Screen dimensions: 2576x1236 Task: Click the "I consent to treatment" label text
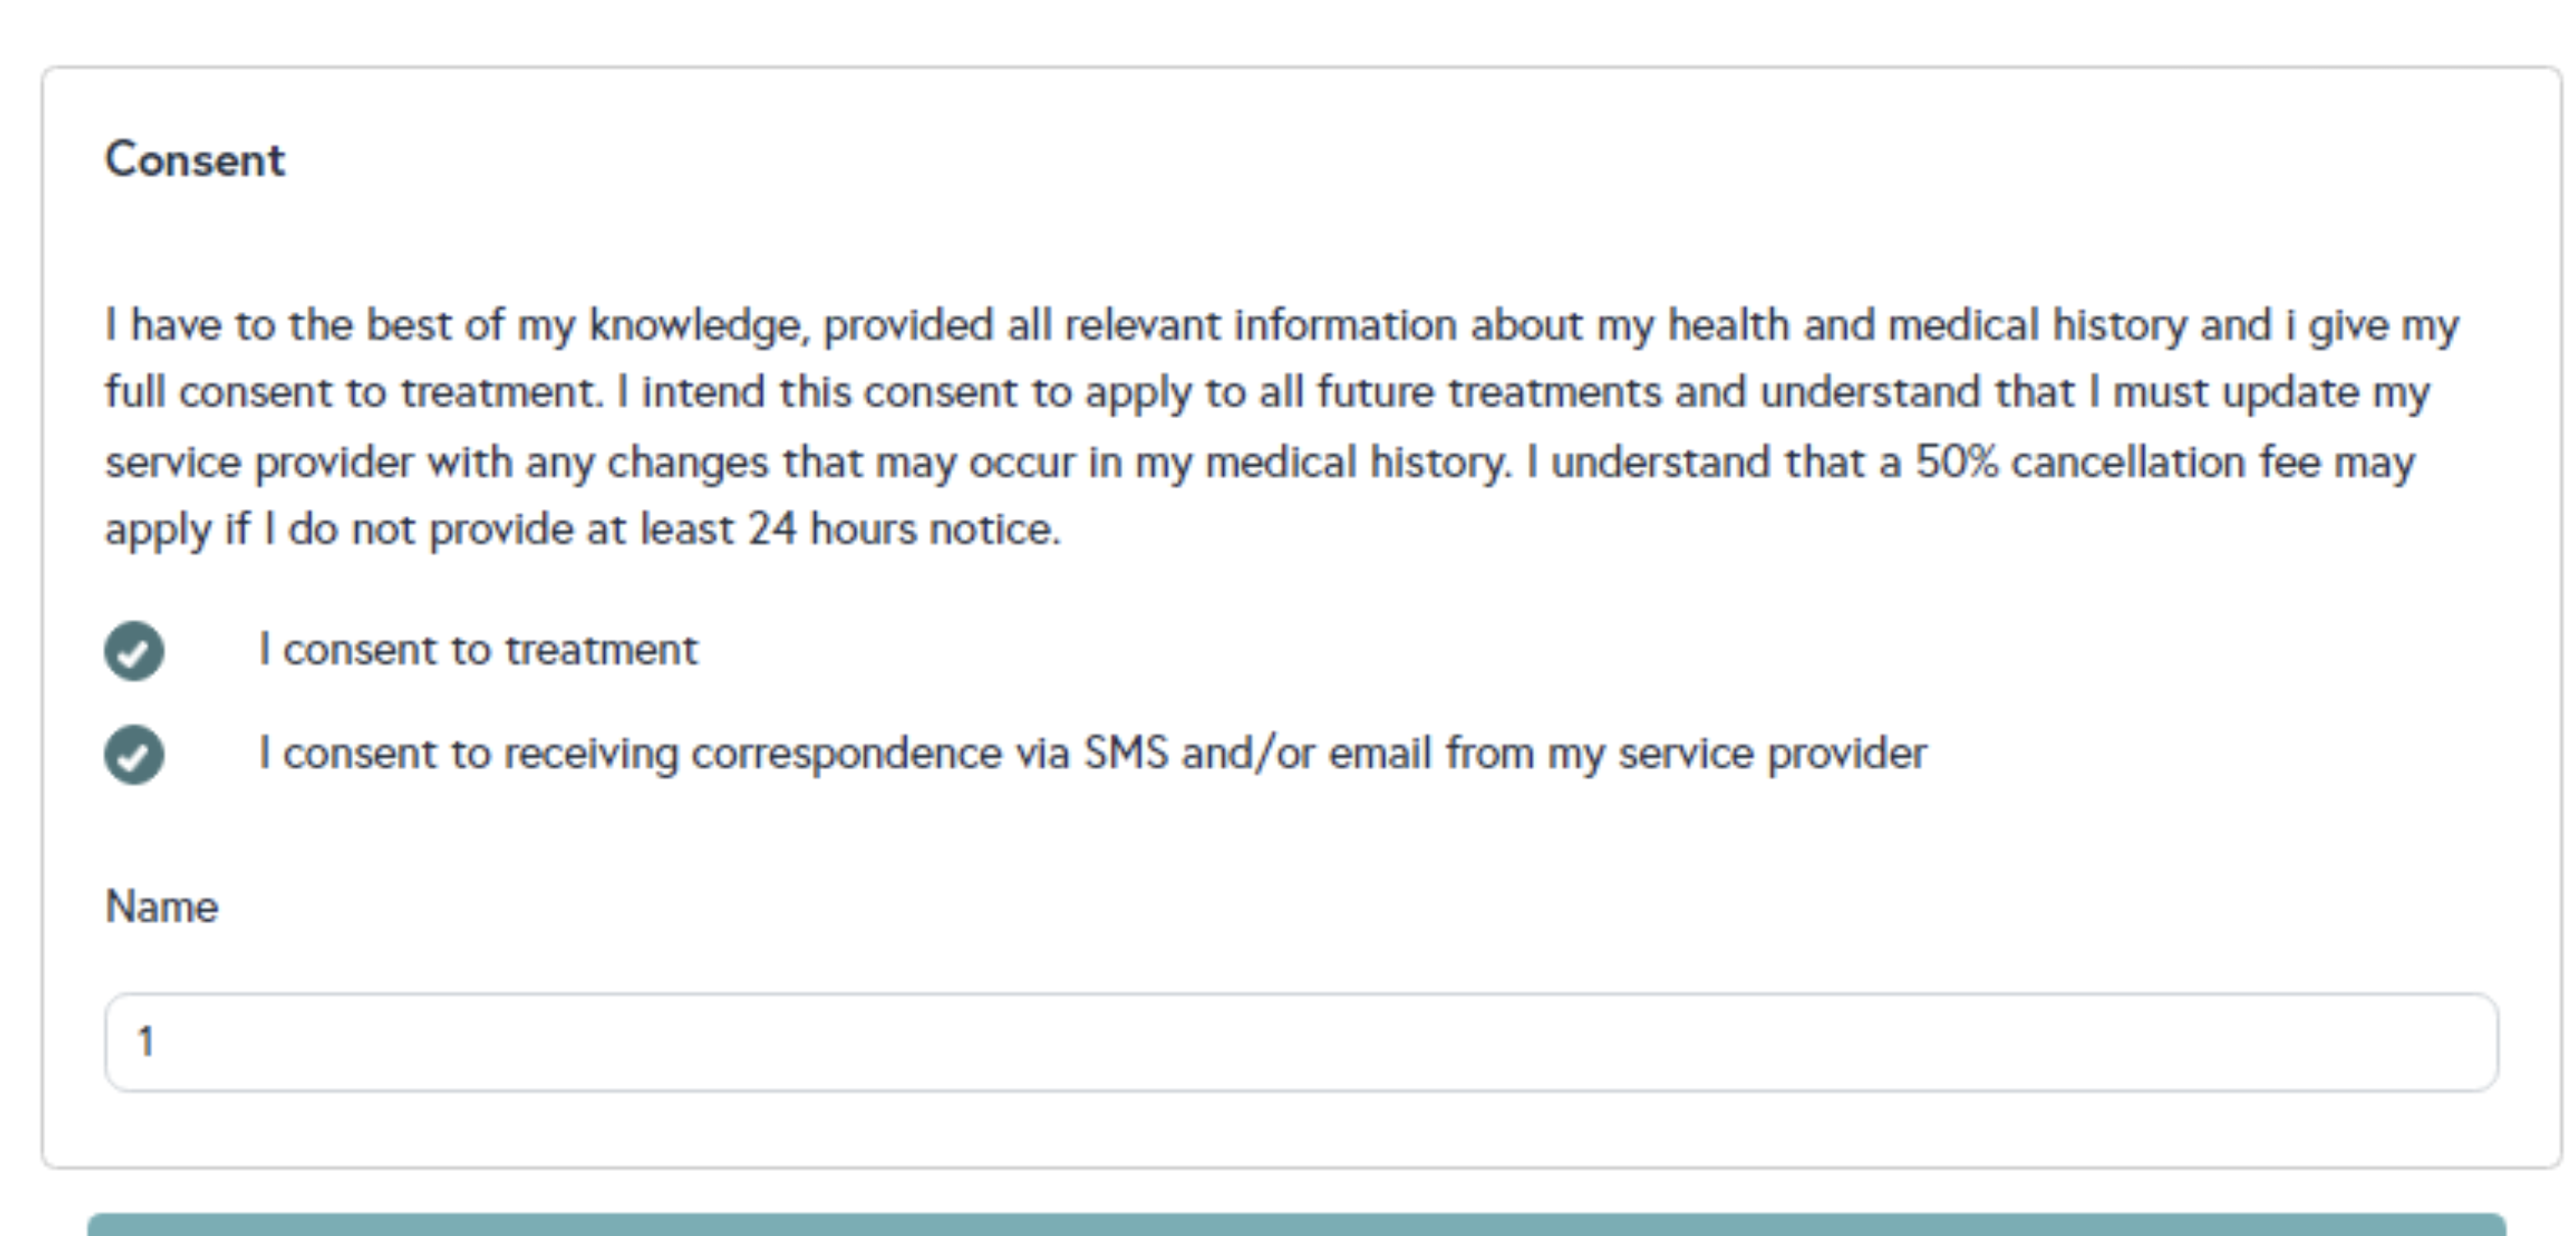tap(478, 650)
